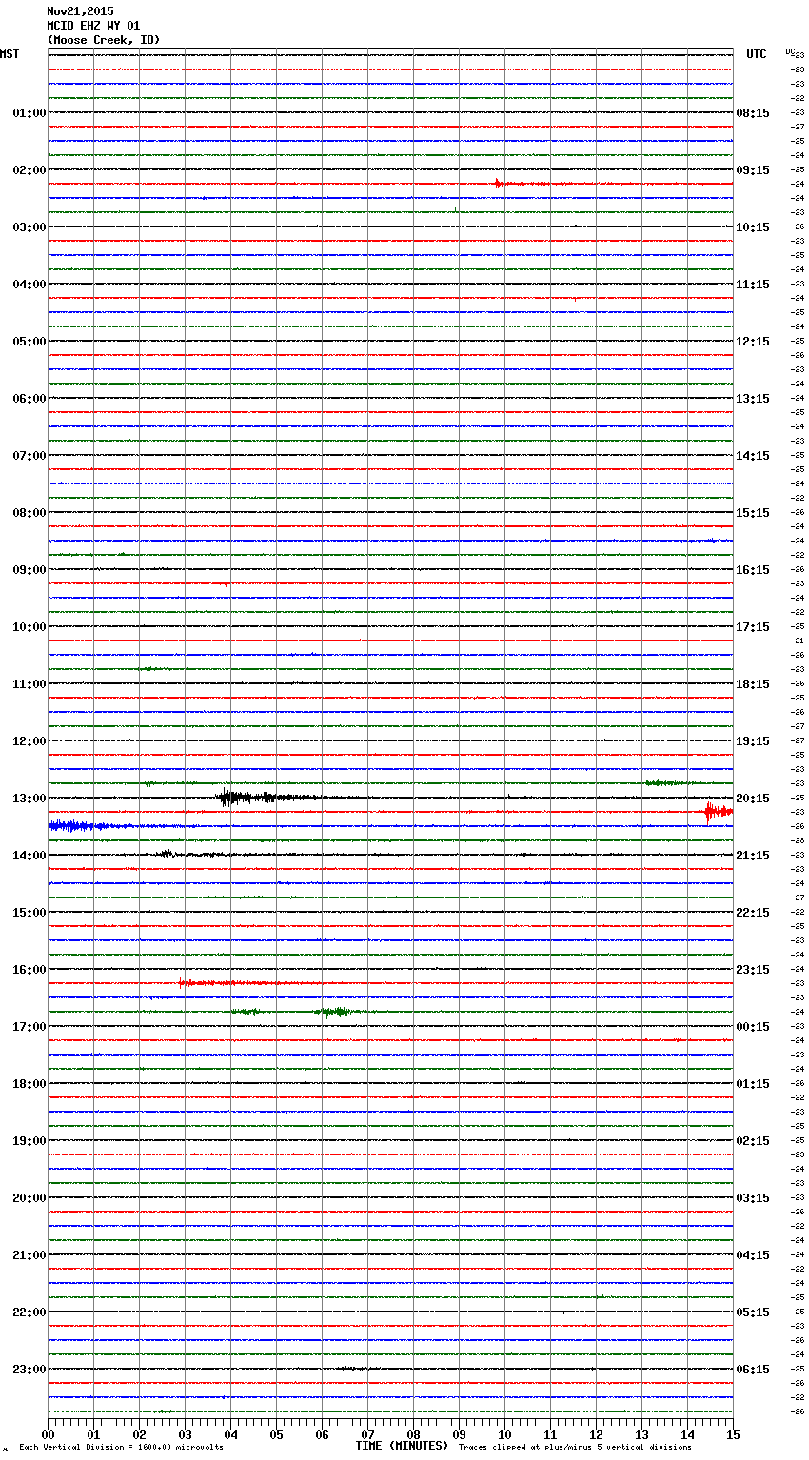The width and height of the screenshot is (809, 1460).
Task: Select the 17:00 MST row label
Action: (29, 1027)
